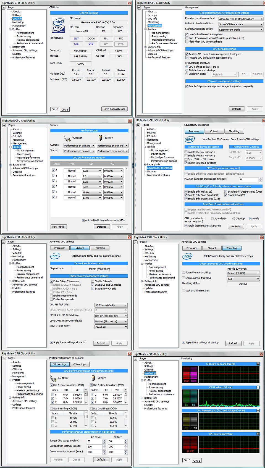The width and height of the screenshot is (265, 468).
Task: Open CPU PLL lock time dropdown
Action: click(x=111, y=305)
